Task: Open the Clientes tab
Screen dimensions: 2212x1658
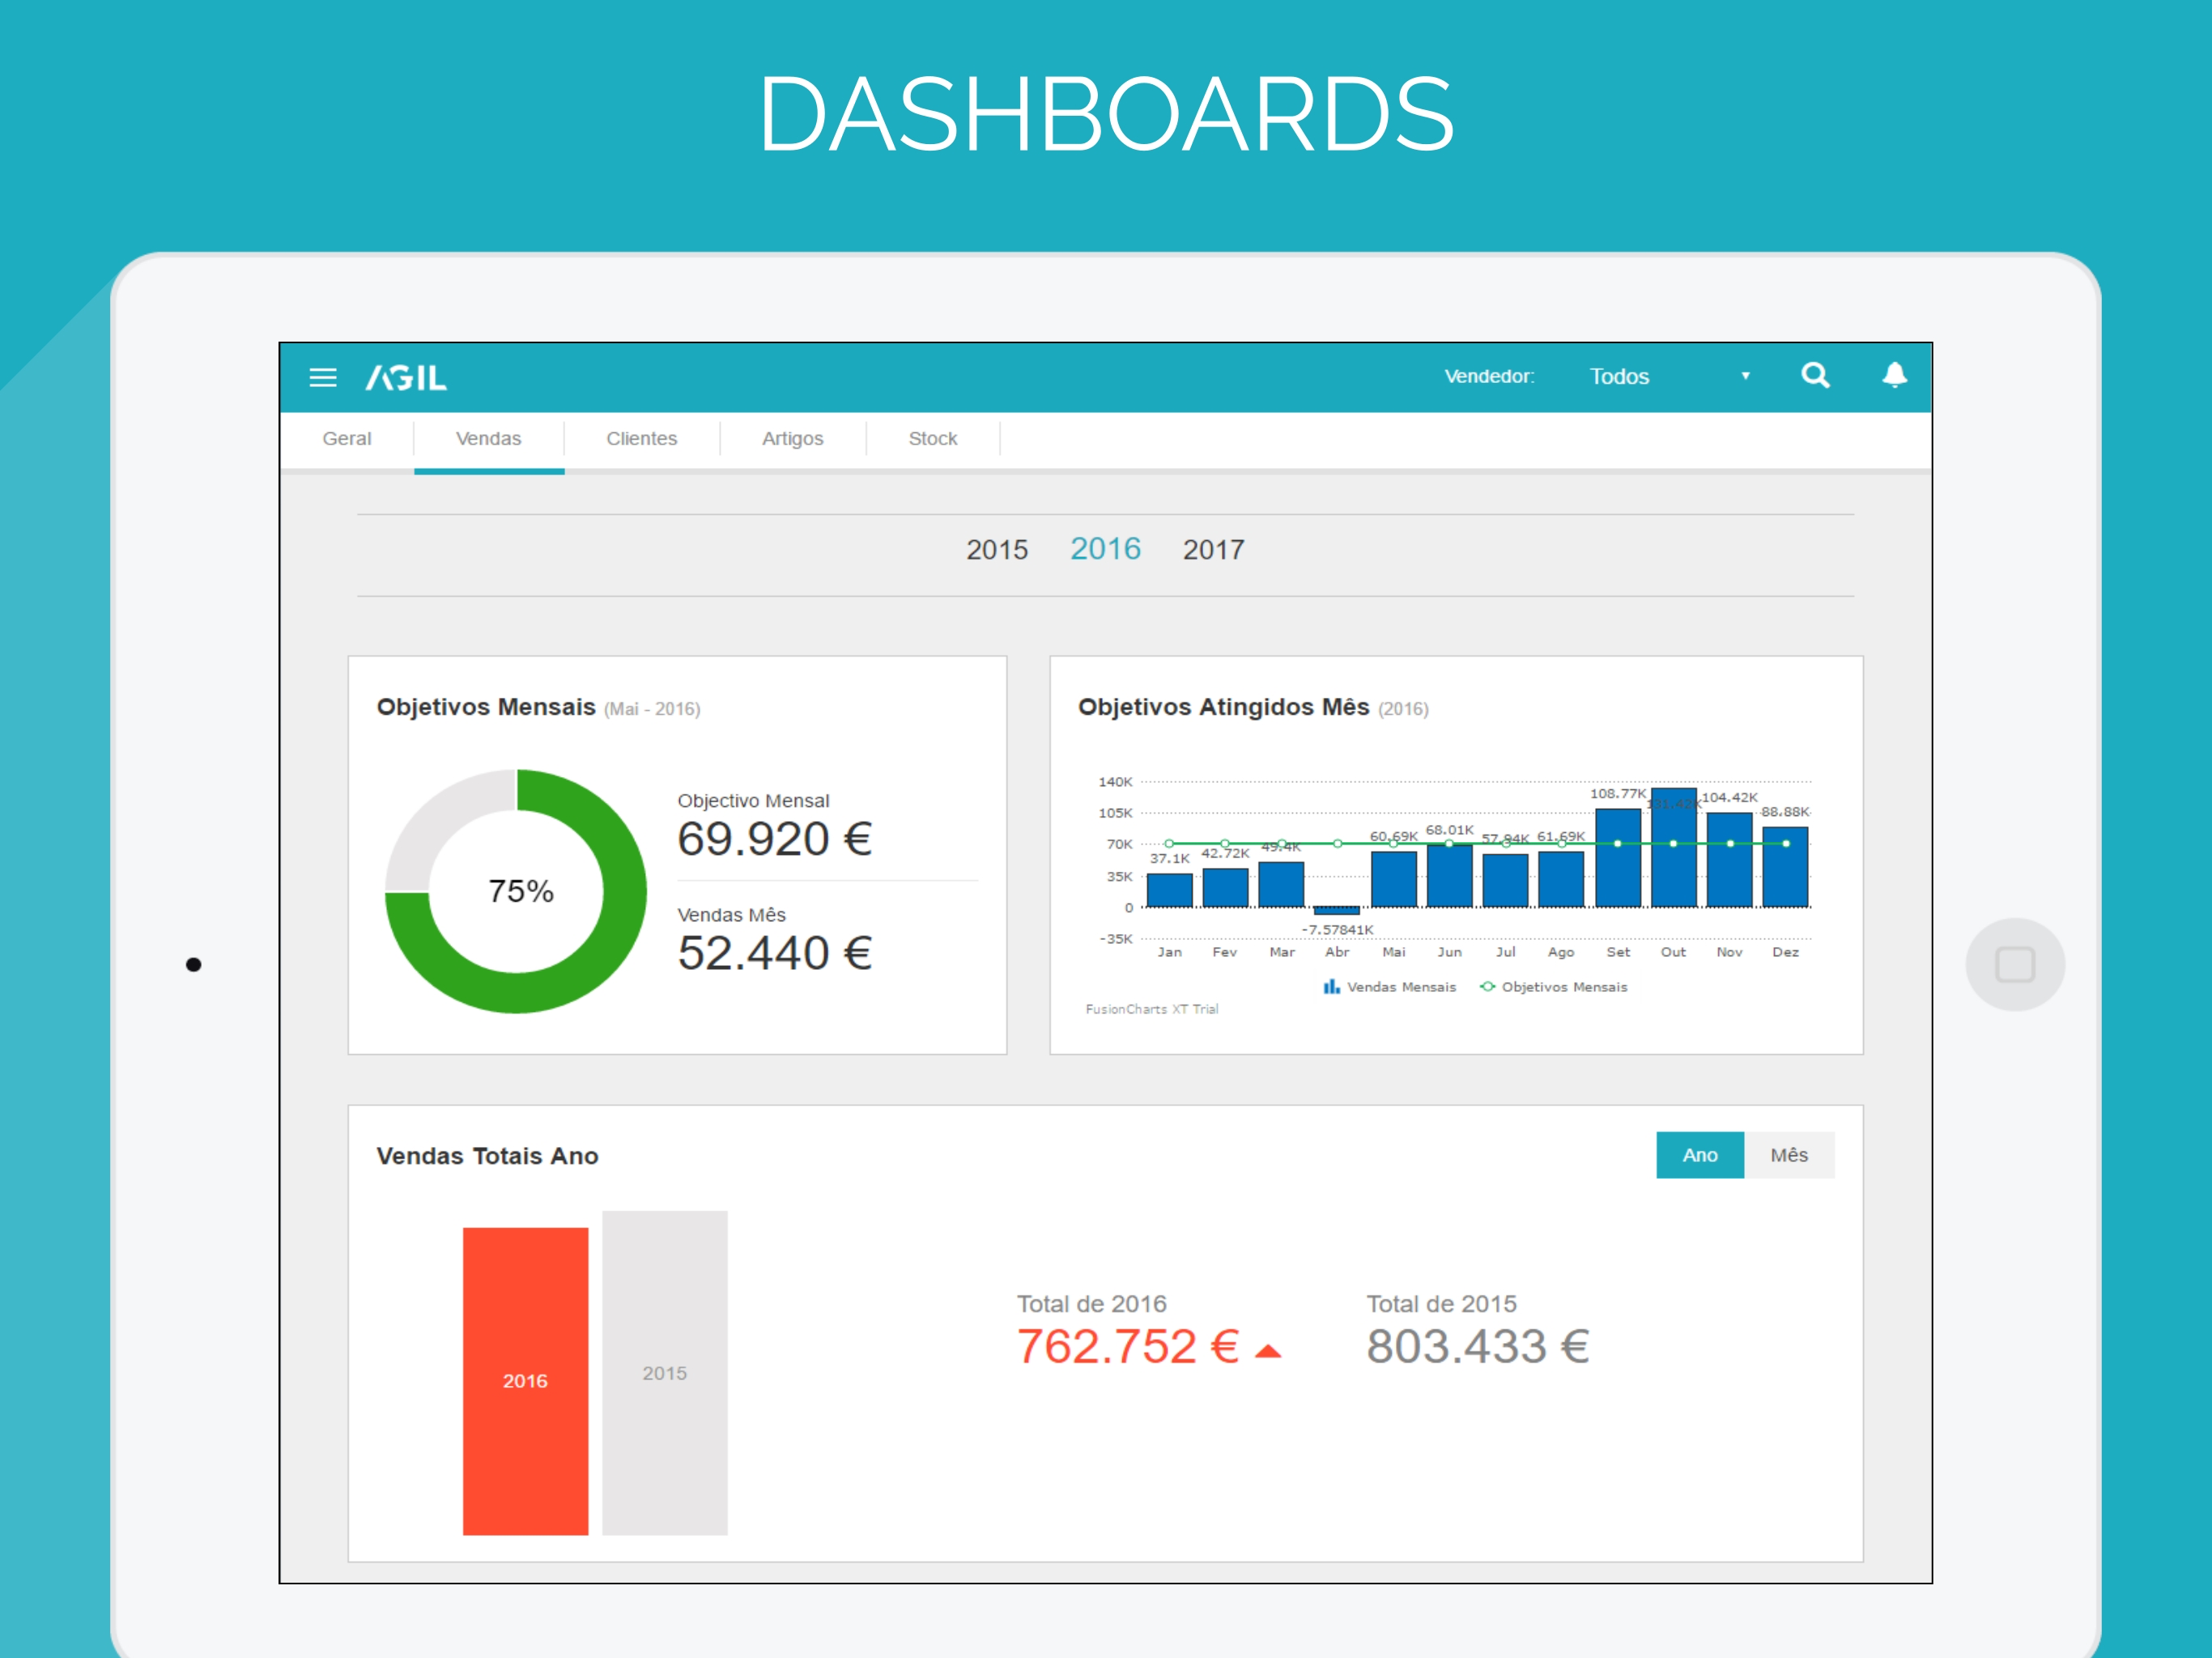Action: pyautogui.click(x=642, y=438)
